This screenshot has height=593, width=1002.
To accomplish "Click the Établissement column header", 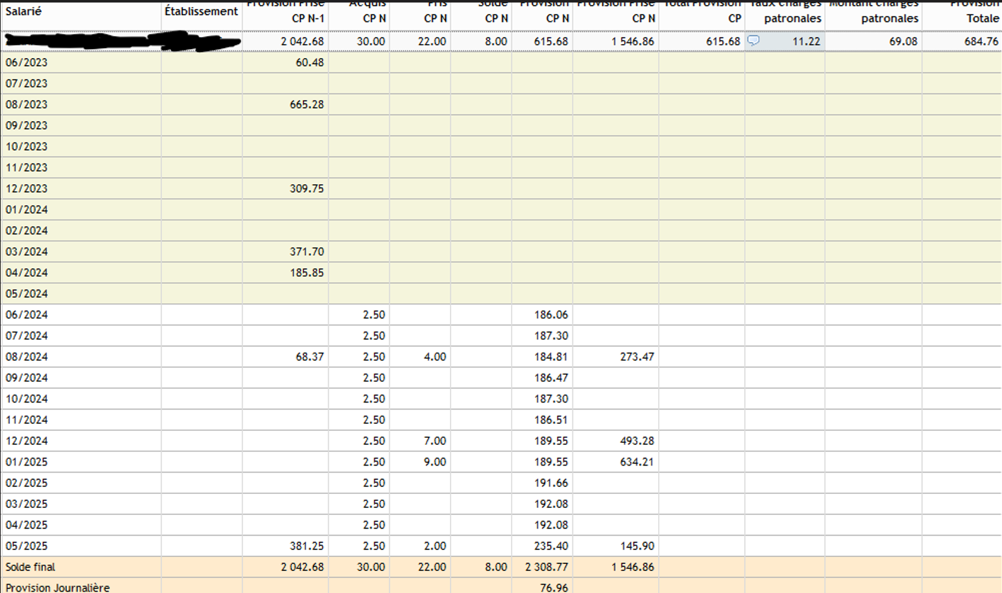I will tap(201, 11).
